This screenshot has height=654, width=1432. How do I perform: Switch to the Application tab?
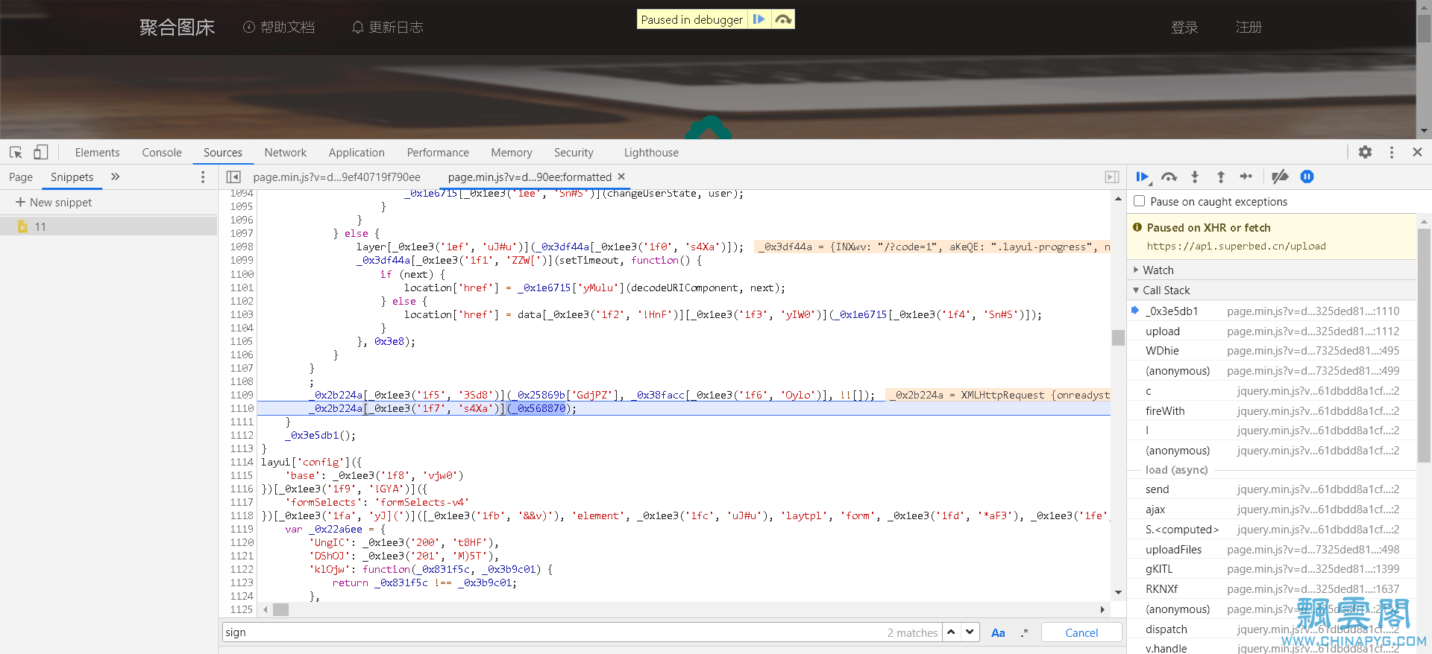pos(357,152)
